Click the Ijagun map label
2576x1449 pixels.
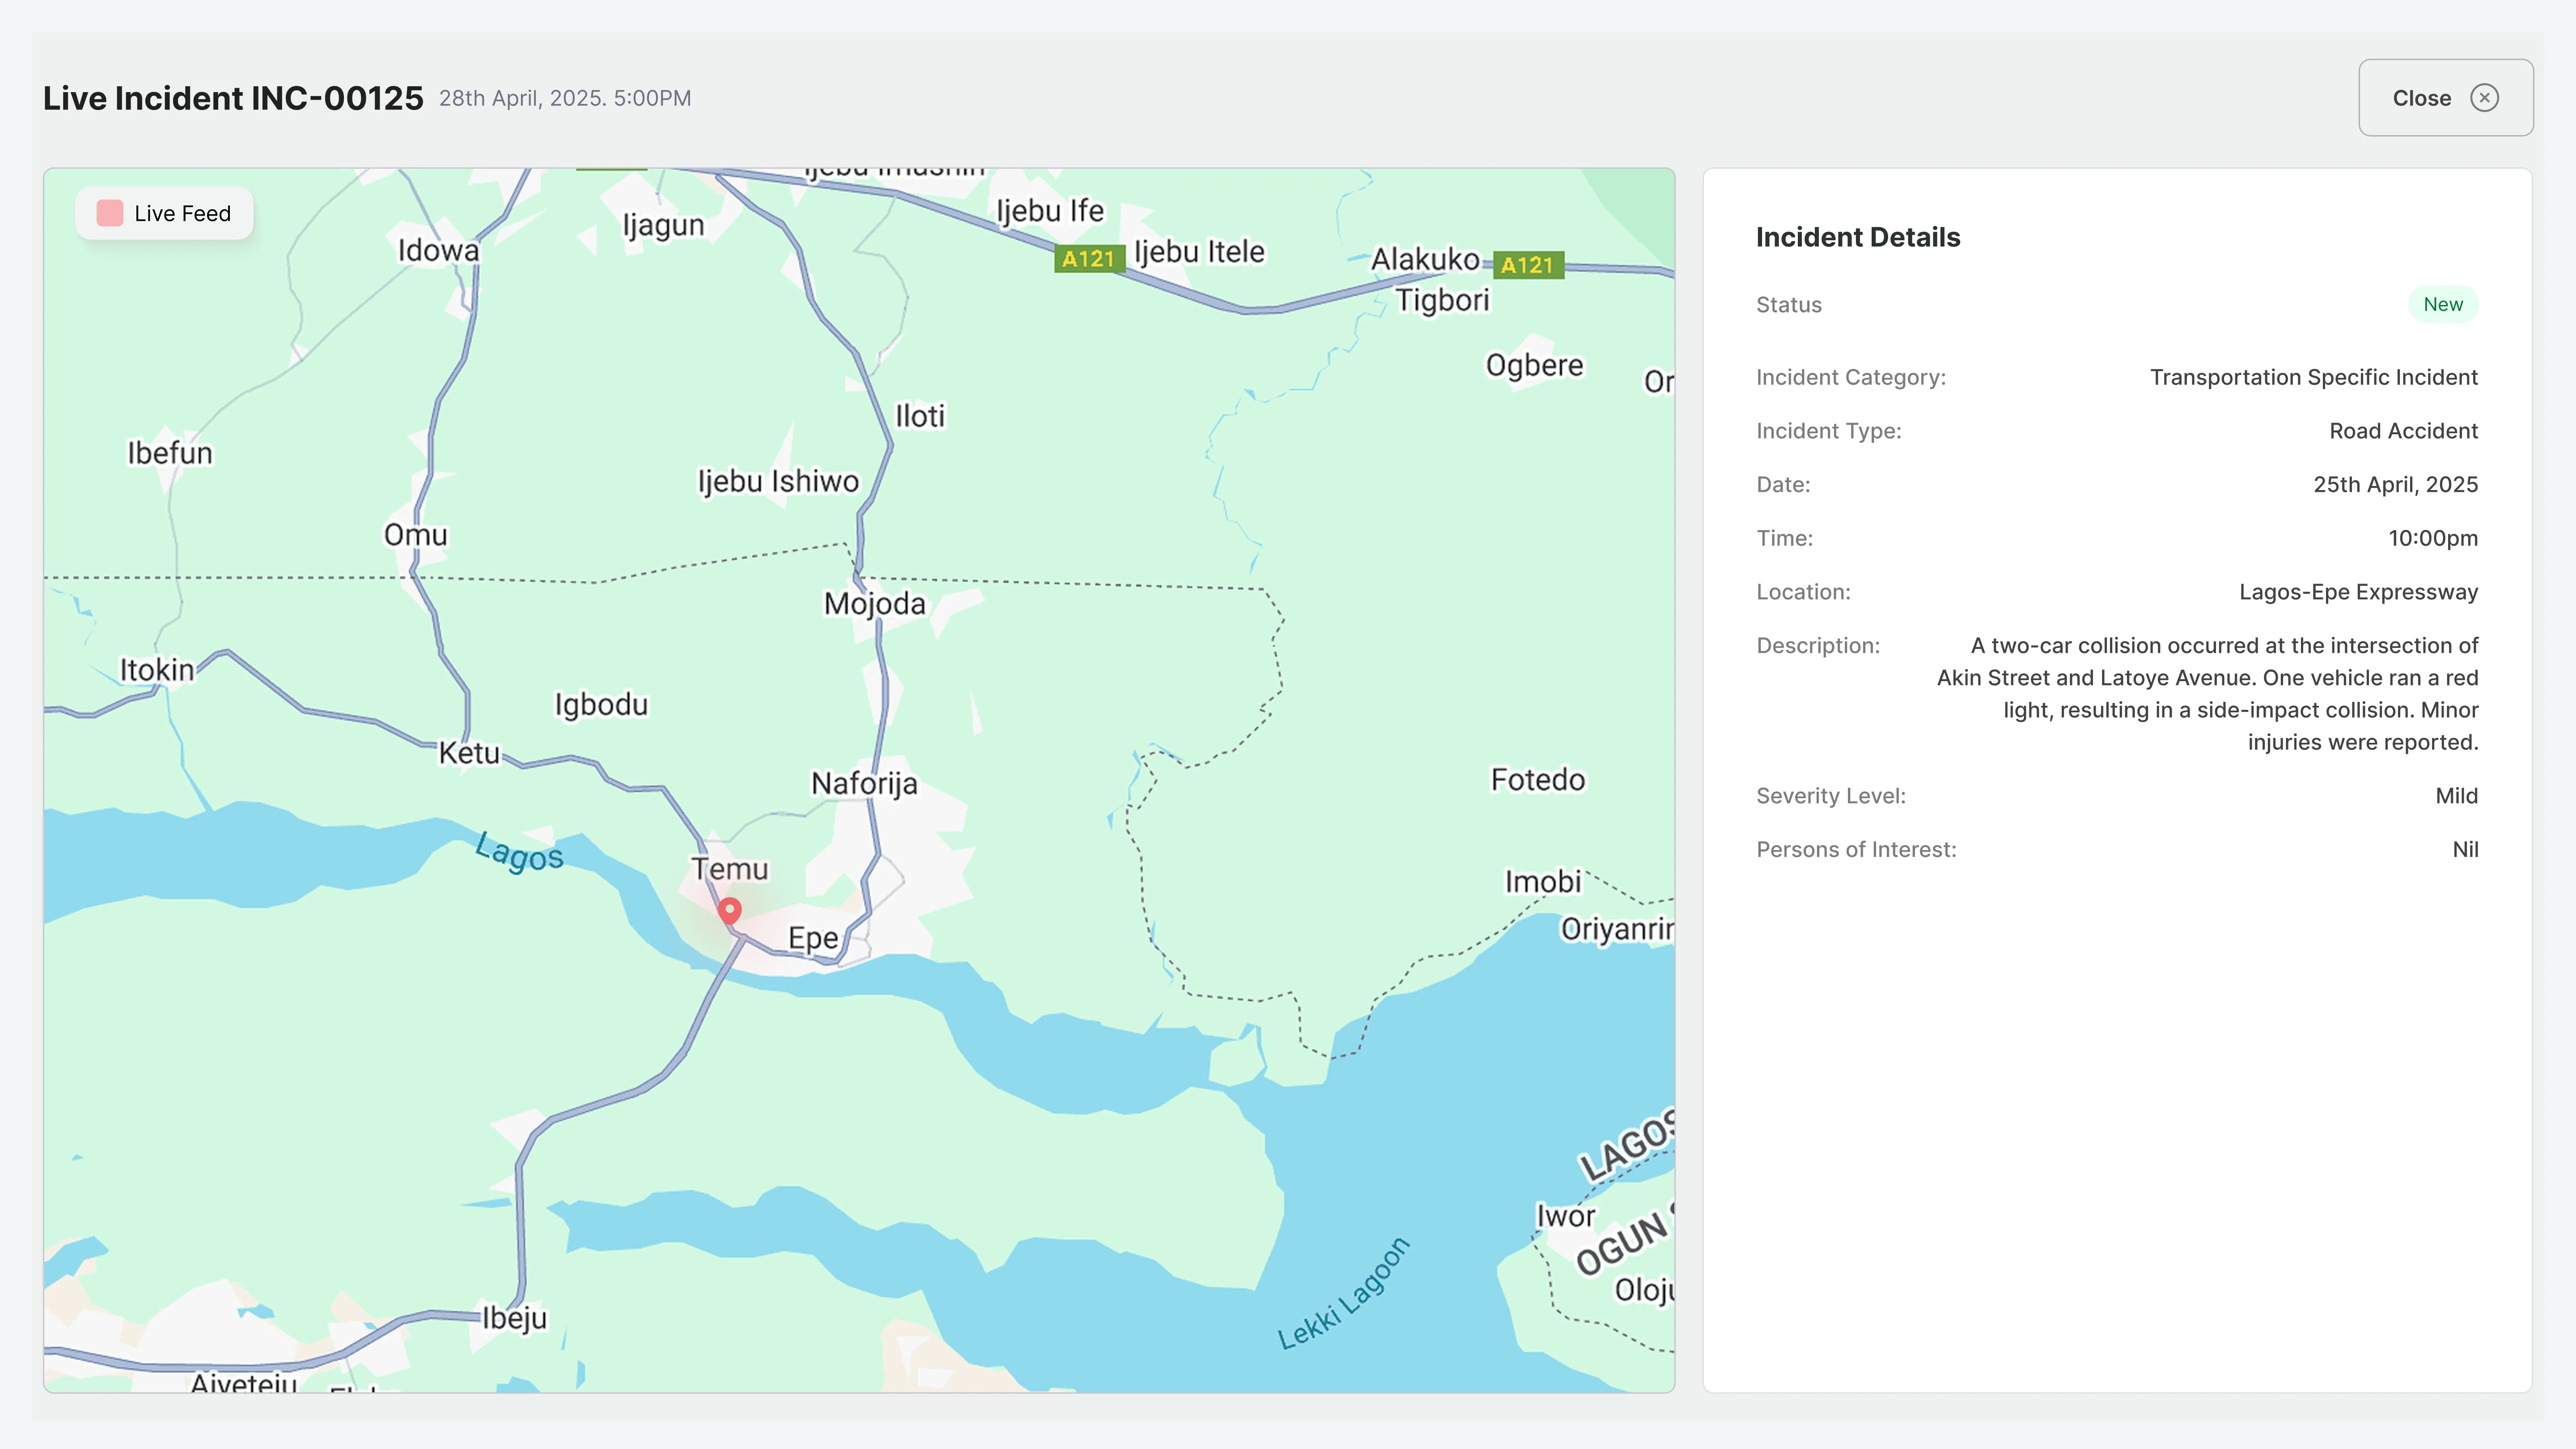pyautogui.click(x=663, y=225)
